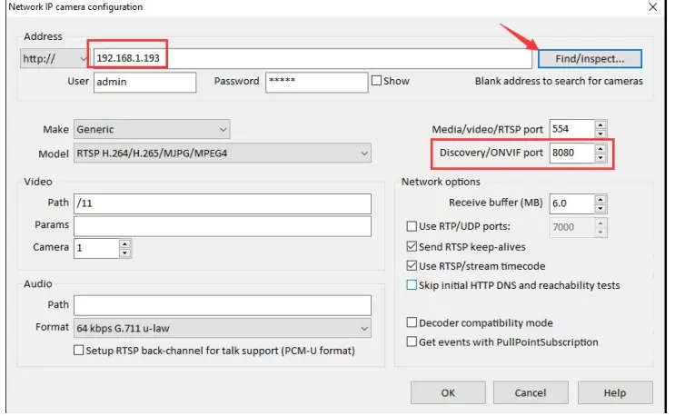Open Help for camera configuration
The image size is (675, 416).
(615, 392)
